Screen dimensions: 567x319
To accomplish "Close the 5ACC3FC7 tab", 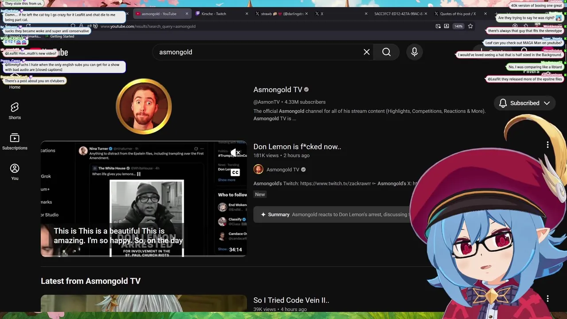I will click(426, 14).
